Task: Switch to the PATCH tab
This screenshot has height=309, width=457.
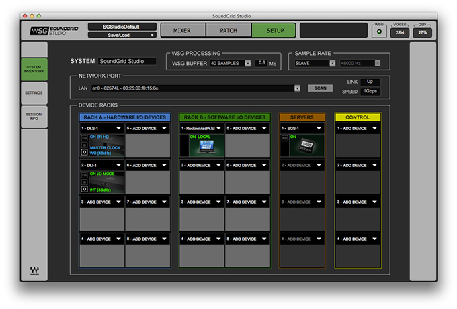Action: (229, 31)
